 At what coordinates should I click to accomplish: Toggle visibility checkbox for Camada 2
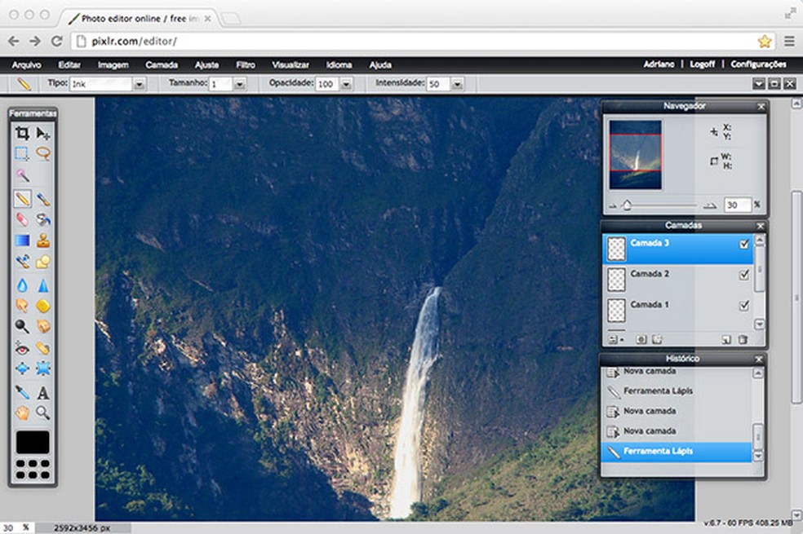744,275
